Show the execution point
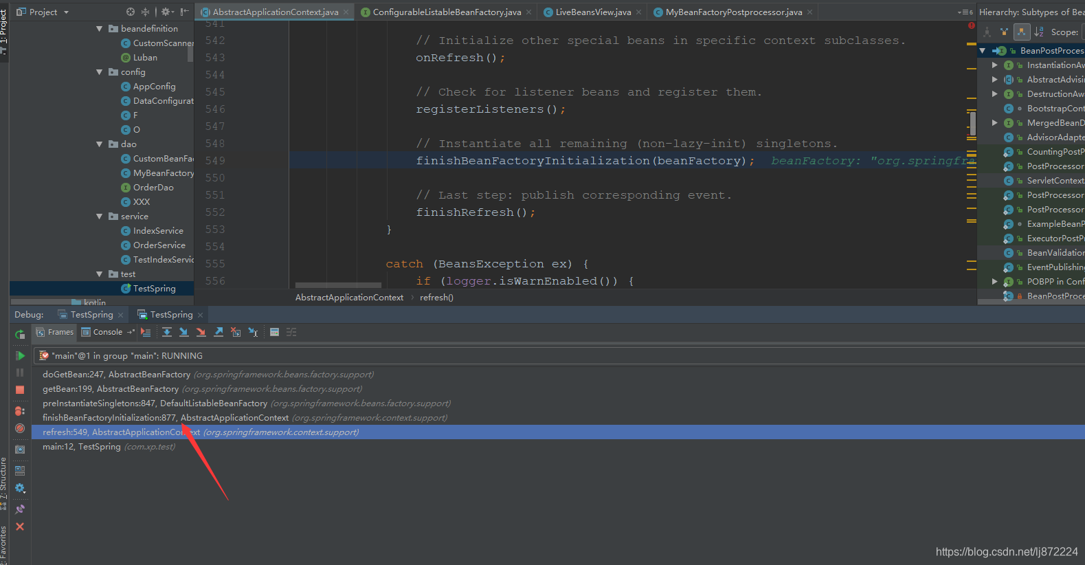Screen dimensions: 1085x565 [x=146, y=332]
